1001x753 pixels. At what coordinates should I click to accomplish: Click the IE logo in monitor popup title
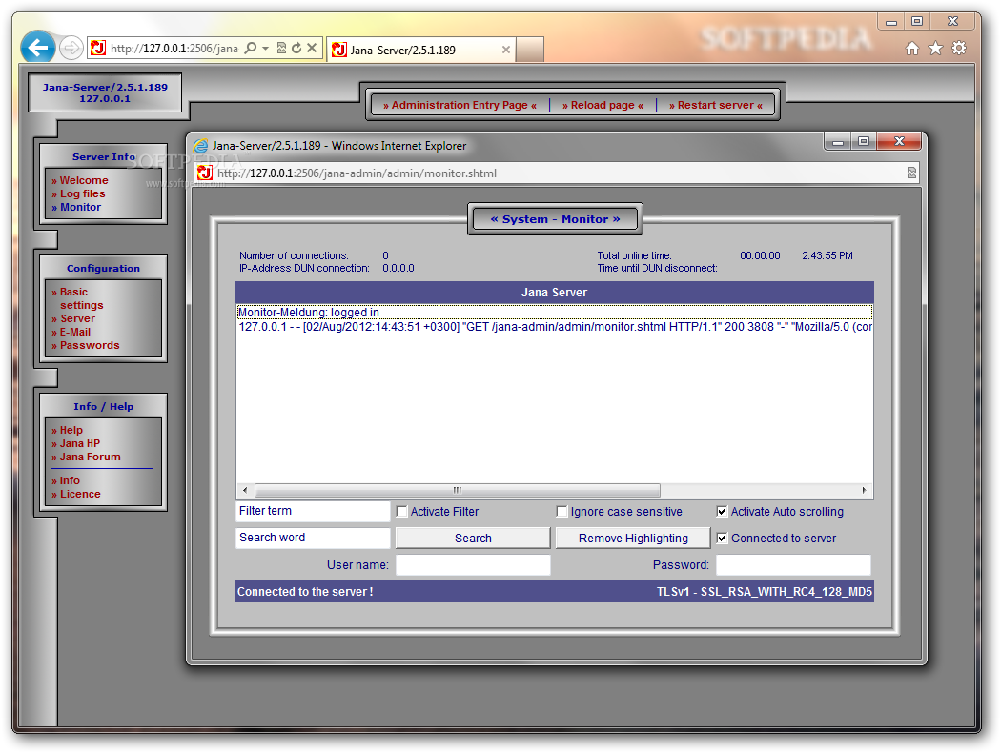200,146
